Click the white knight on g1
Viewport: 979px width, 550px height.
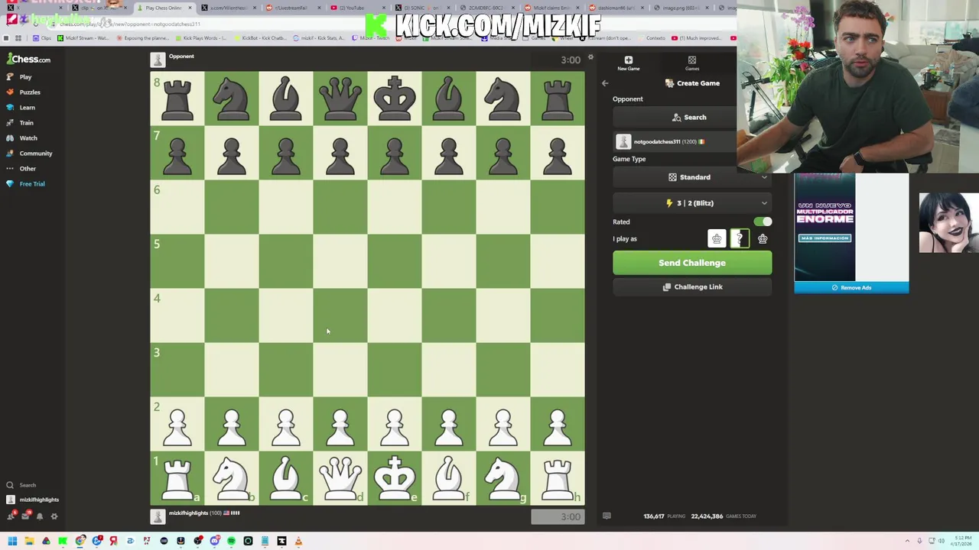(503, 479)
